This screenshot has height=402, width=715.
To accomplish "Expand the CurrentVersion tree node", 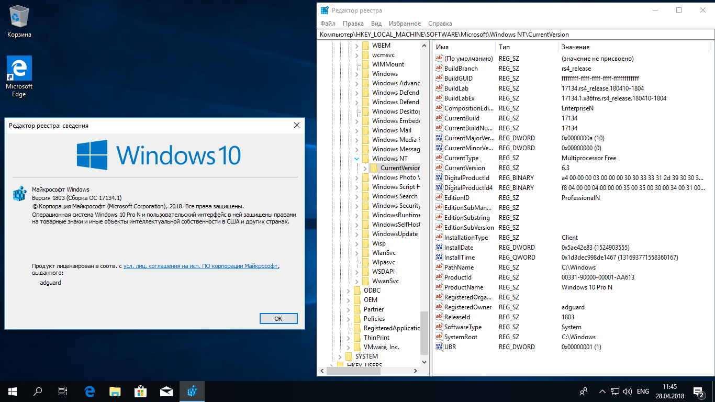I will 365,168.
